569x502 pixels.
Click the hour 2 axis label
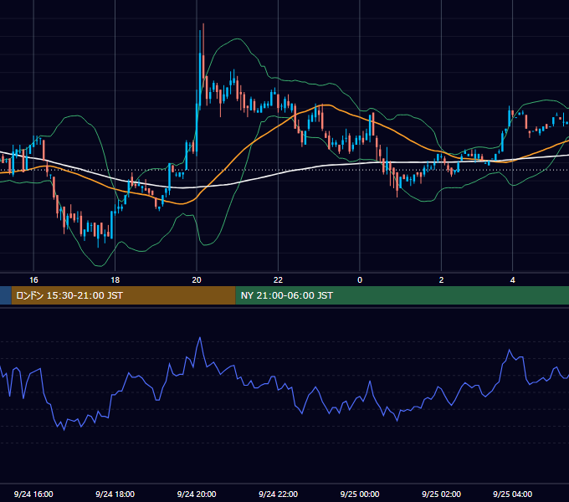pos(441,279)
